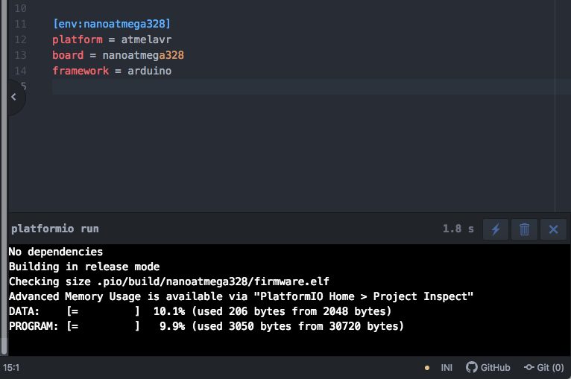Click the 15:1 cursor position indicator

(x=12, y=367)
